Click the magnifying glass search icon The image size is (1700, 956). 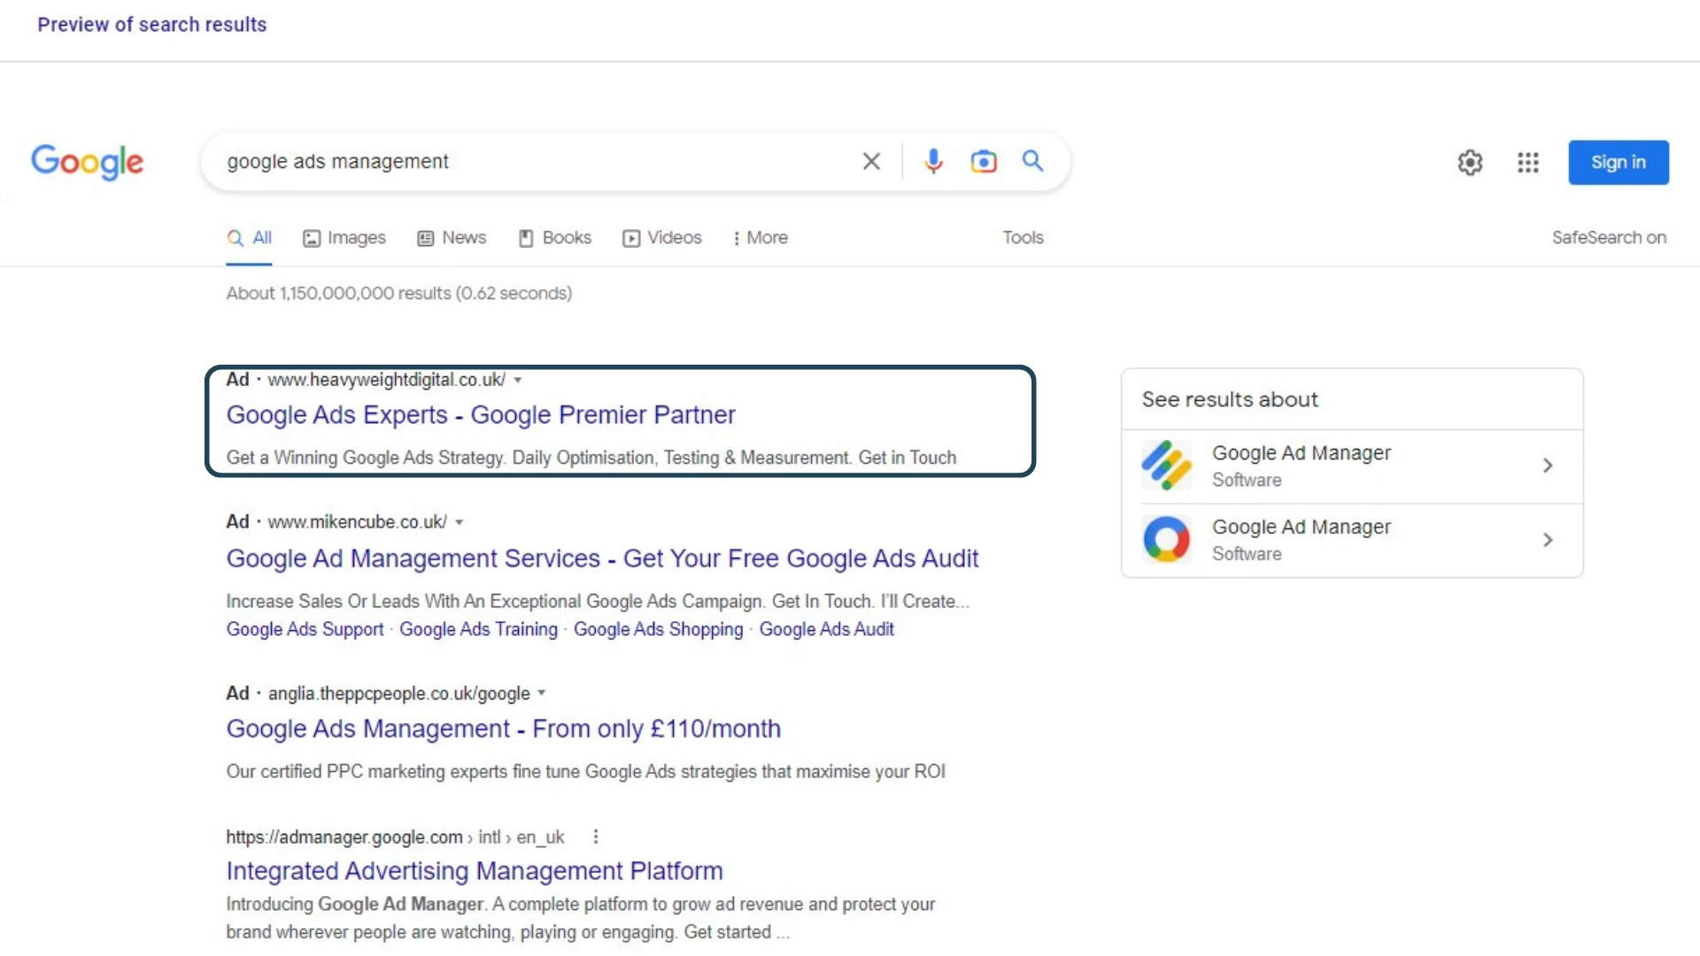[x=1032, y=161]
